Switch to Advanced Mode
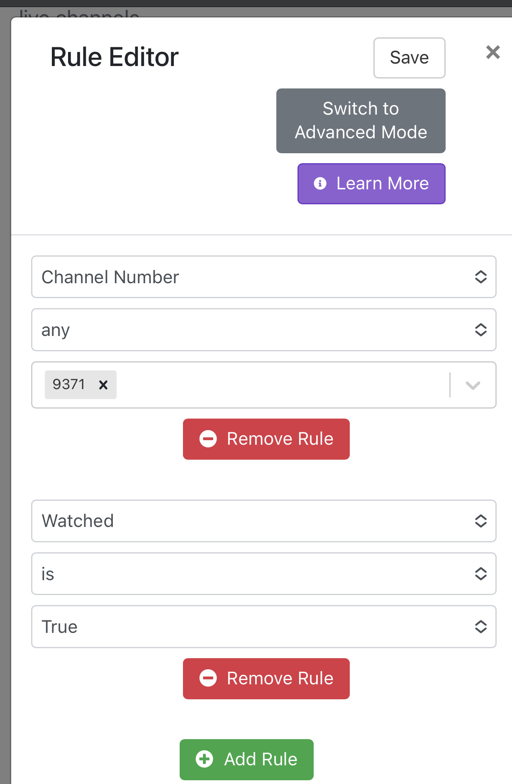This screenshot has width=512, height=784. [x=361, y=121]
